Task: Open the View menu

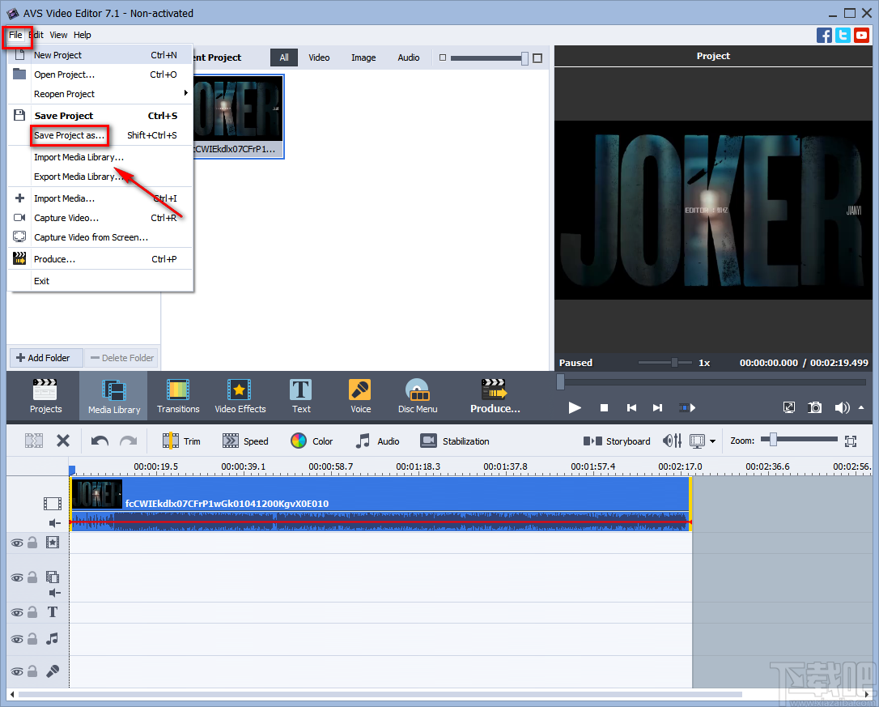Action: pos(58,35)
